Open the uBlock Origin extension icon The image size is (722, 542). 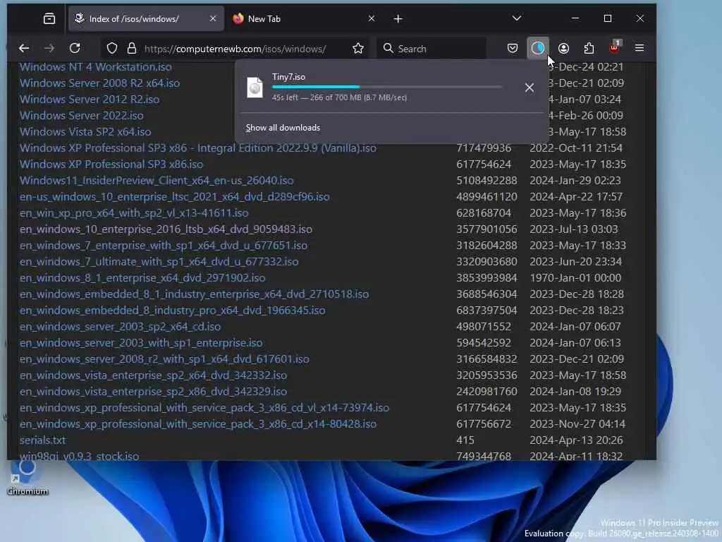(x=615, y=47)
